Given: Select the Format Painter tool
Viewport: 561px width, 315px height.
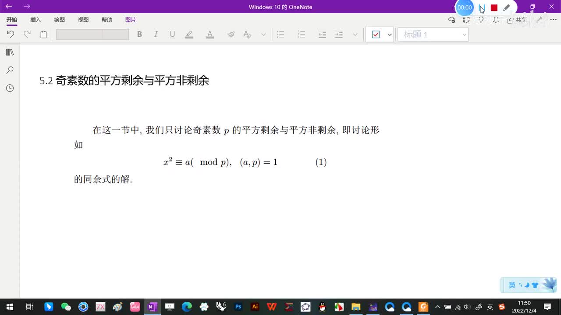Looking at the screenshot, I should (x=231, y=34).
